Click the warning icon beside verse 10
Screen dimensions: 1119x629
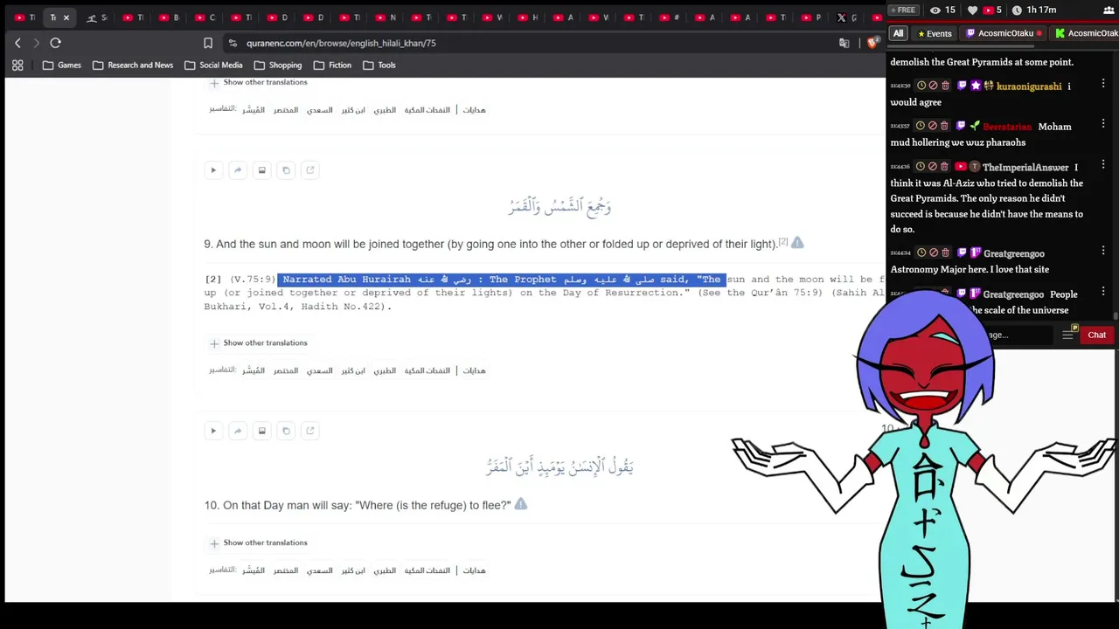[x=521, y=504]
